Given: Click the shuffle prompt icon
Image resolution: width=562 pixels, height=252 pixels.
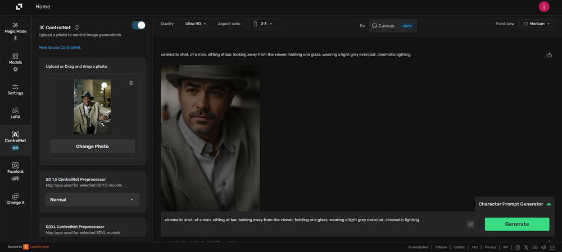Looking at the screenshot, I should tap(470, 224).
